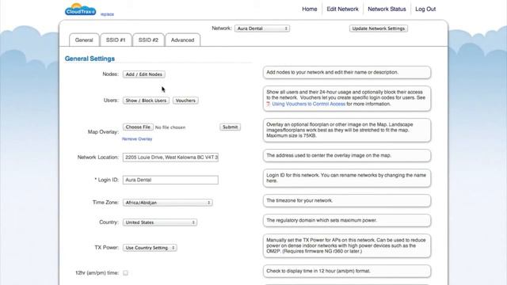
Task: Click Update Network Settings button
Action: (x=379, y=28)
